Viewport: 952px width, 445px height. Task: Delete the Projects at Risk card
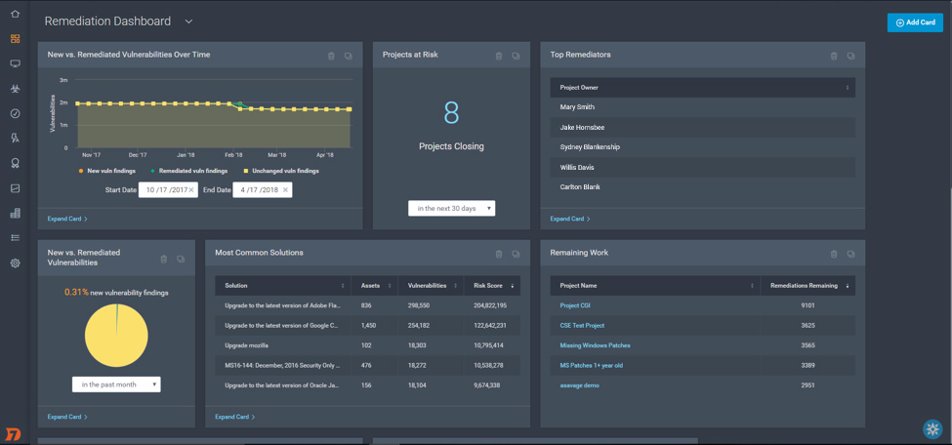pos(499,56)
